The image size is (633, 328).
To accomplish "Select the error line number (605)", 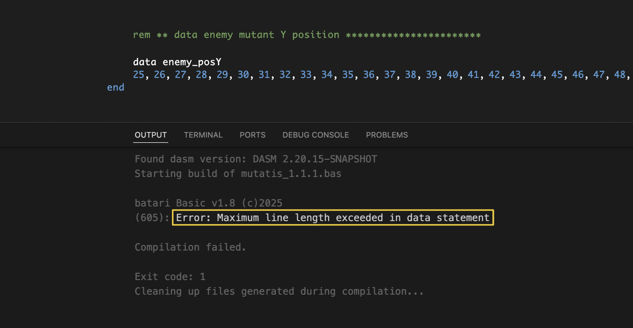I will click(x=151, y=217).
